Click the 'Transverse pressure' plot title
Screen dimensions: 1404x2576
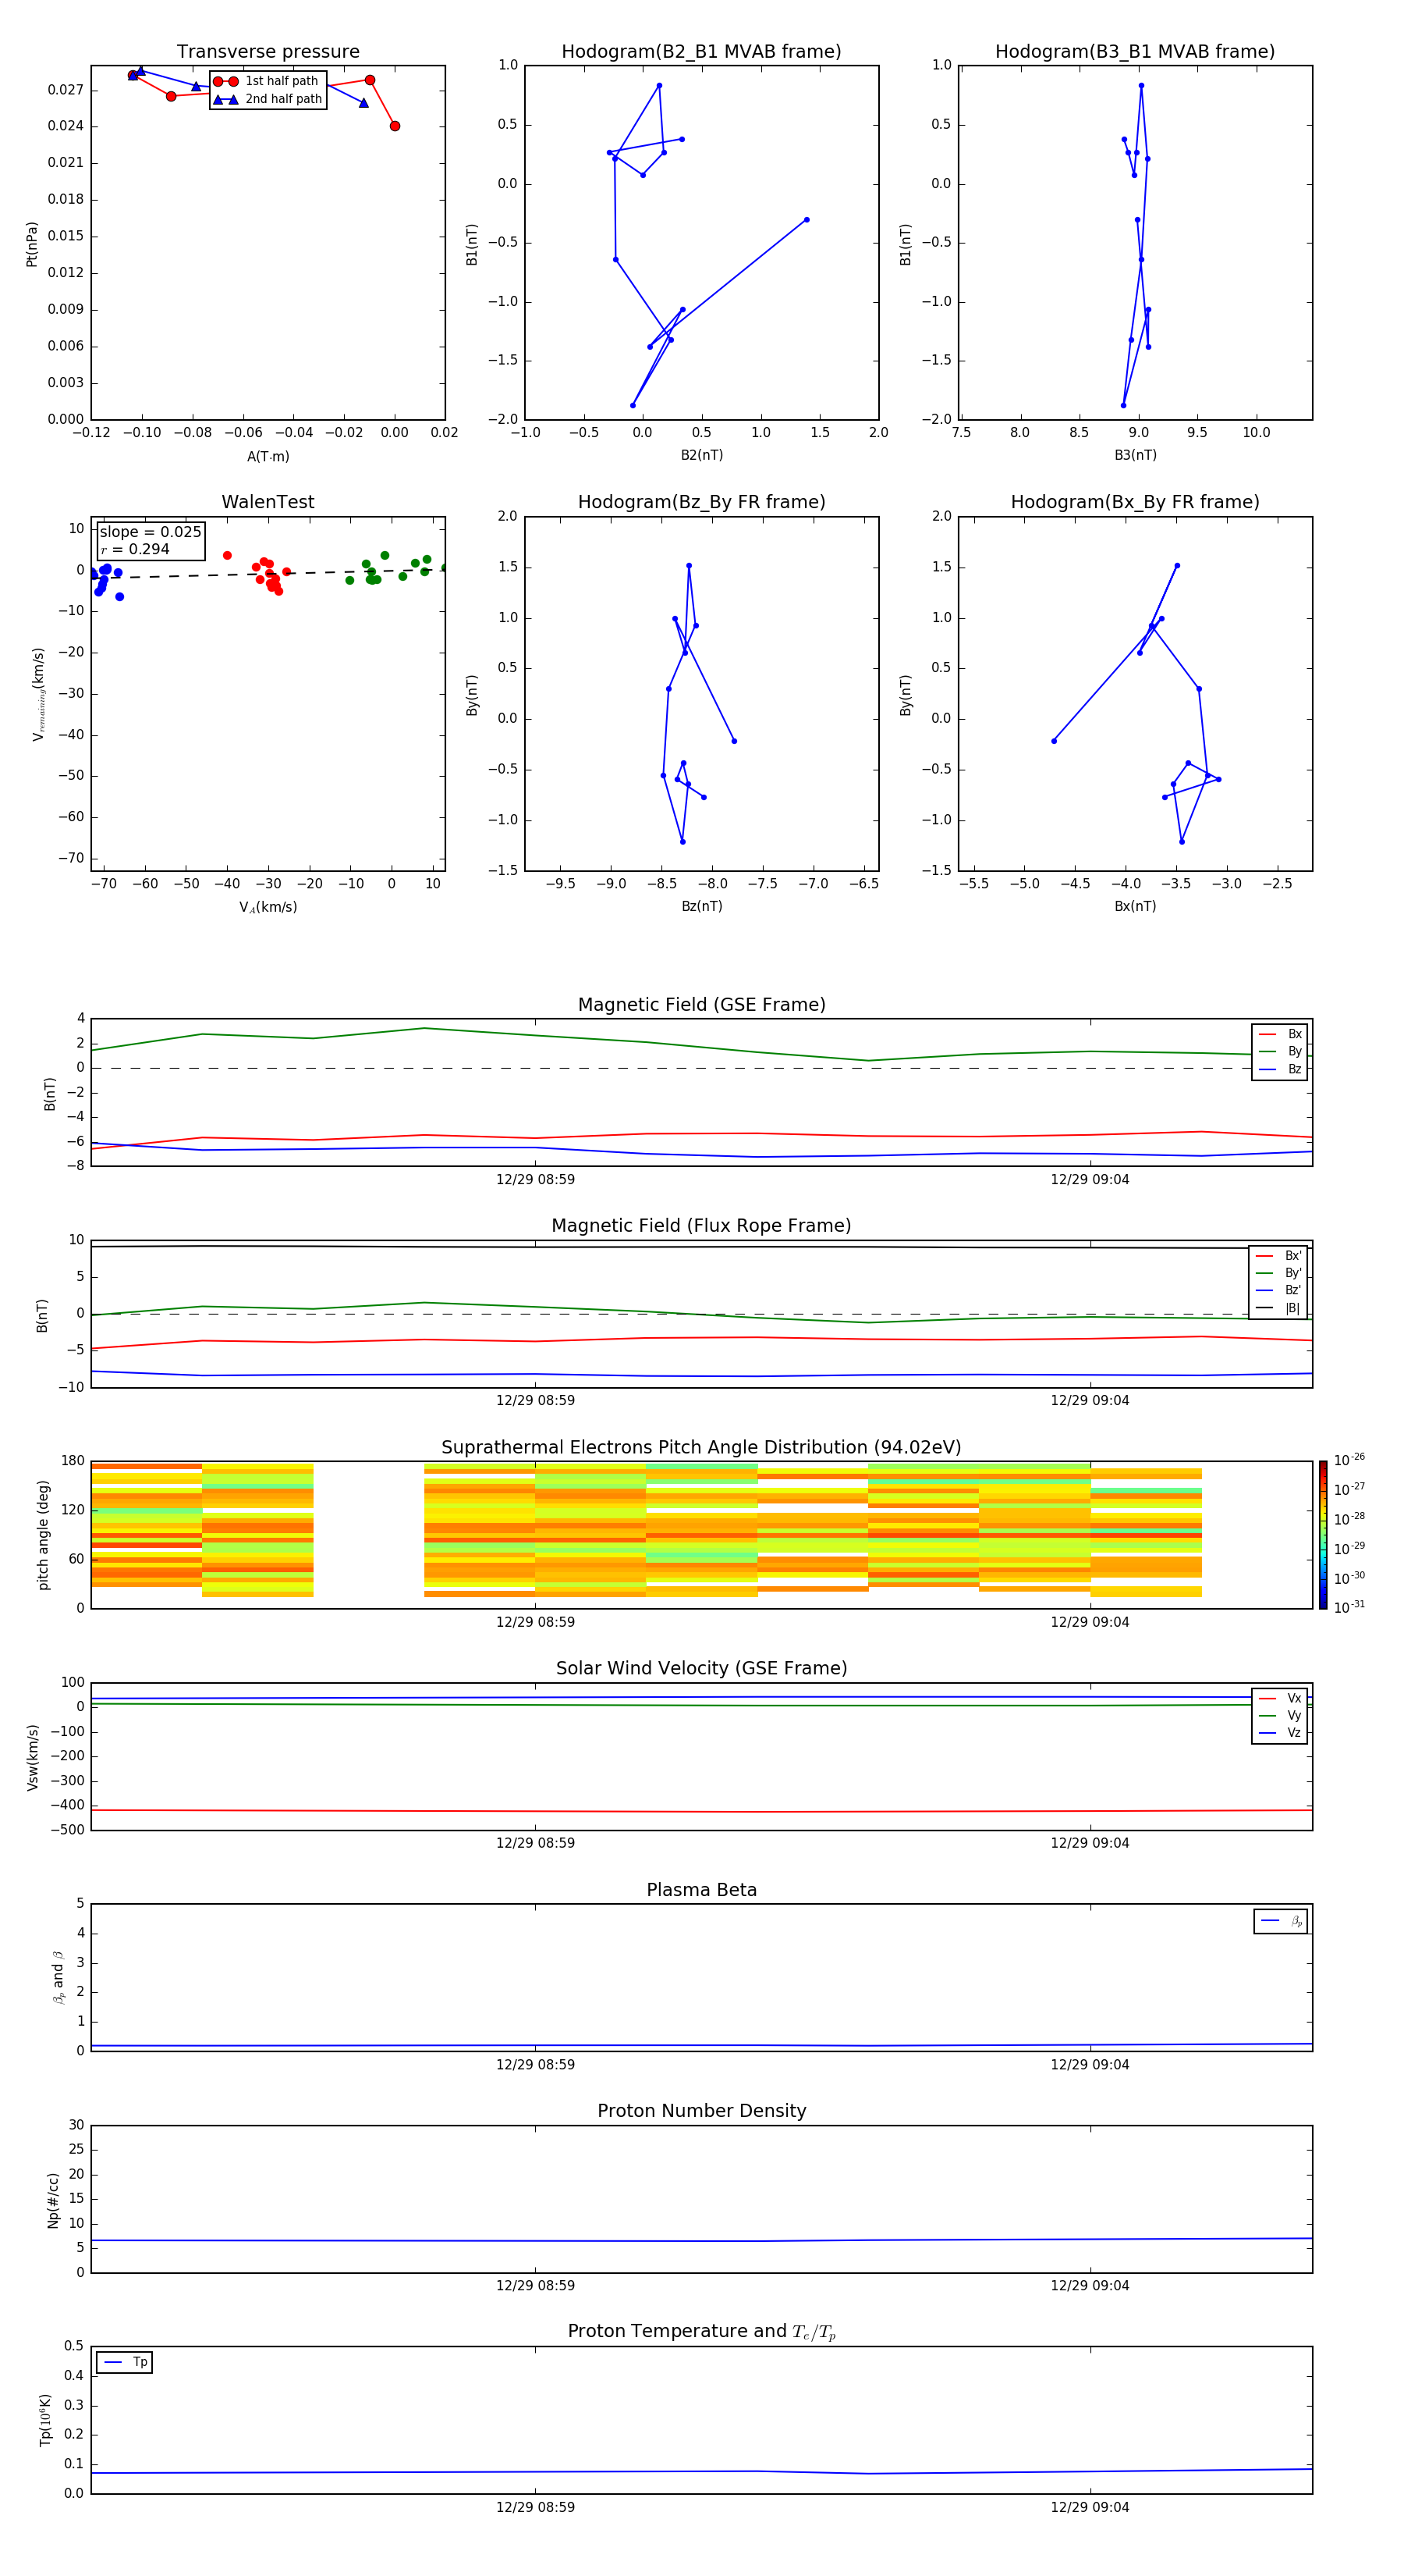[268, 52]
